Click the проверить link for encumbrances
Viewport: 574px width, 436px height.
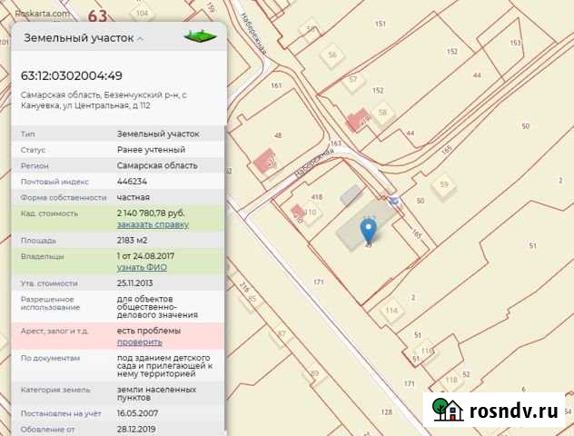point(139,342)
